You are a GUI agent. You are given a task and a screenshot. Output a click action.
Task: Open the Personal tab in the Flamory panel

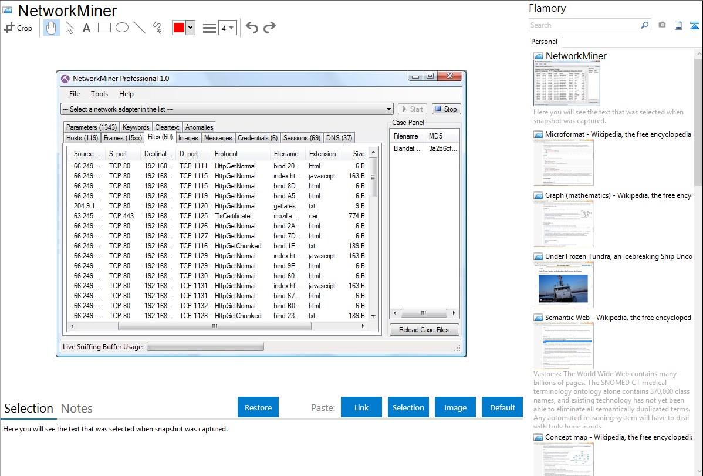545,42
